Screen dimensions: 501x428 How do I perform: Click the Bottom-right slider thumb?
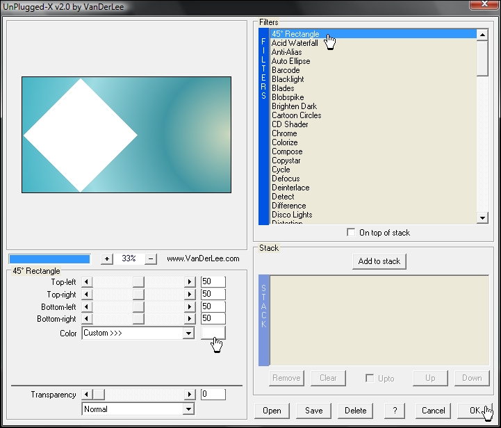(x=138, y=318)
